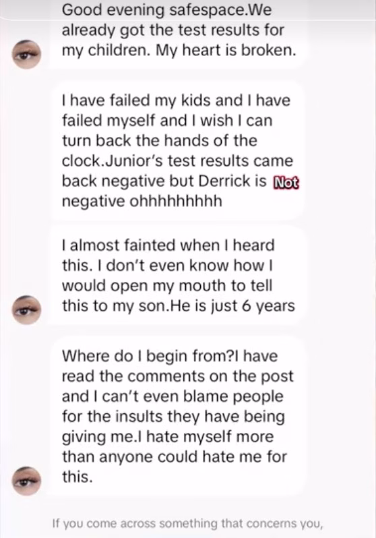Screen dimensions: 376x538
Task: Select the message starting "I almost fainted"
Action: pos(179,276)
